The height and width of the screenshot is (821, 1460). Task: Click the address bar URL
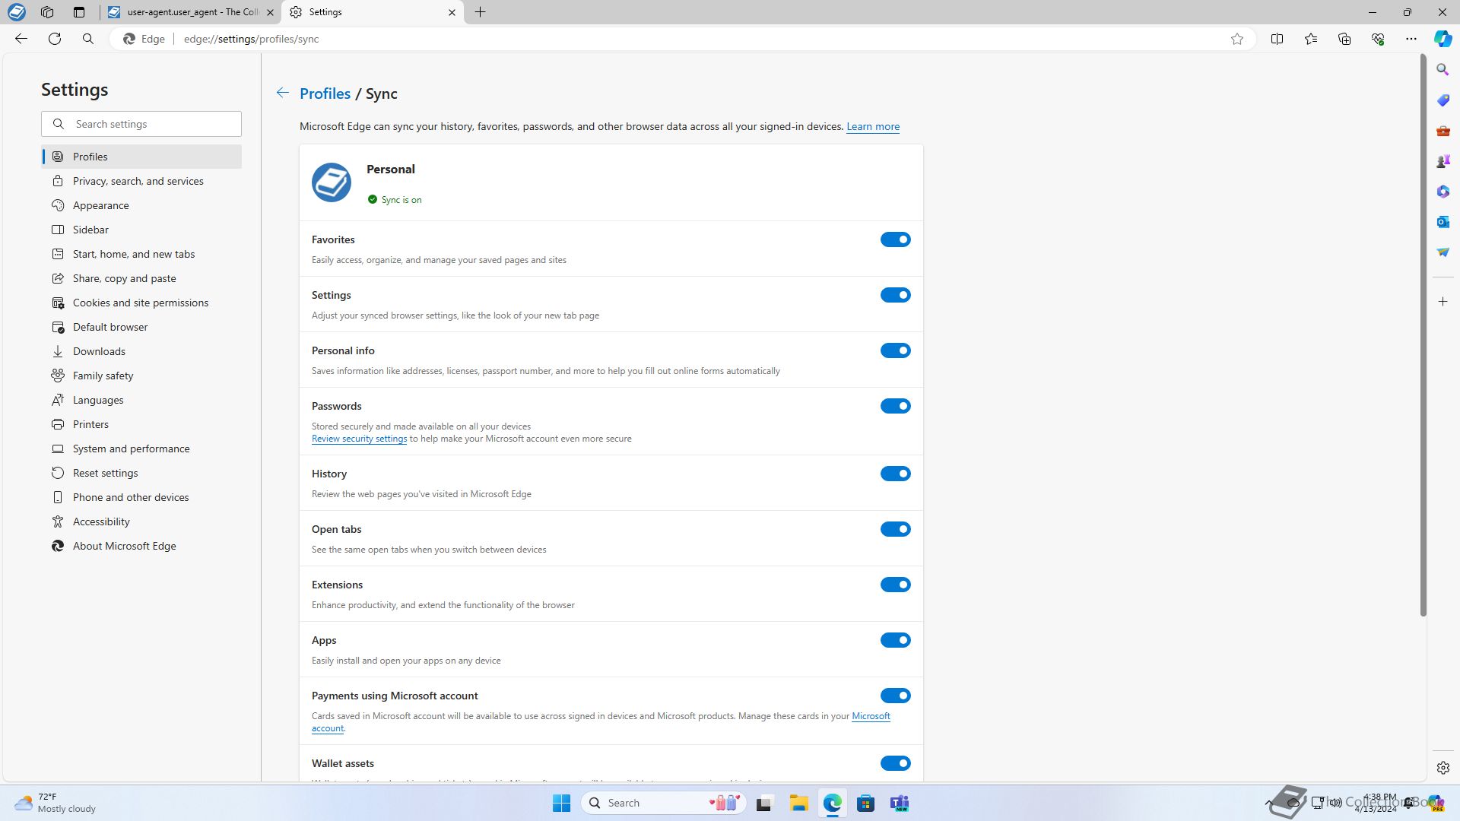coord(251,39)
